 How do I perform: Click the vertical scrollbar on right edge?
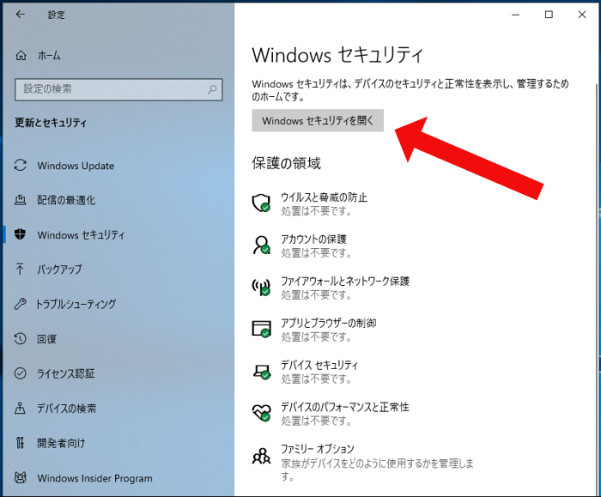coord(597,288)
